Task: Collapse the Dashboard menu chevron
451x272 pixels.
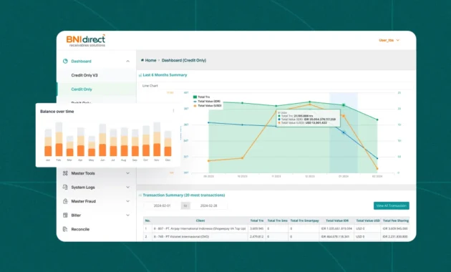Action: (x=127, y=62)
